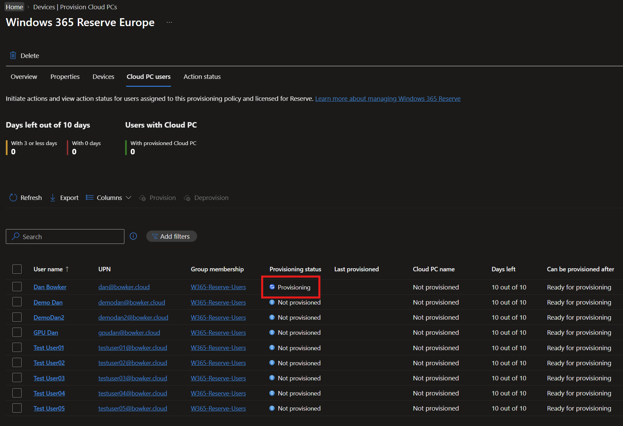
Task: Click 10 out of 10 in DemoDan2 row
Action: tap(509, 318)
